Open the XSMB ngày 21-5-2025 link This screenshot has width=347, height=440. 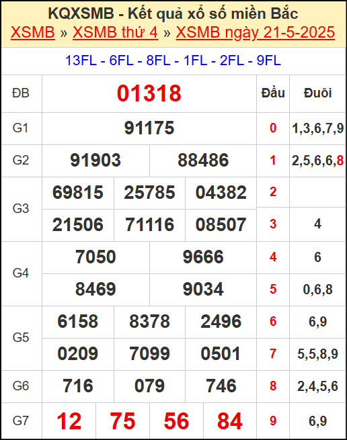[256, 33]
